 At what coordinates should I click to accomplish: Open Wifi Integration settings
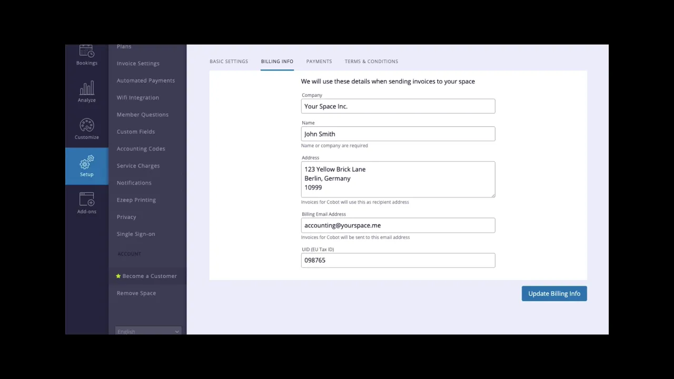coord(137,98)
